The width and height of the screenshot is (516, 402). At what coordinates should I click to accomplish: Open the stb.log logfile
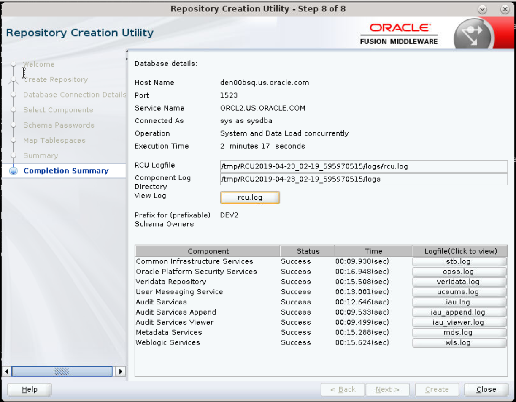pyautogui.click(x=459, y=261)
